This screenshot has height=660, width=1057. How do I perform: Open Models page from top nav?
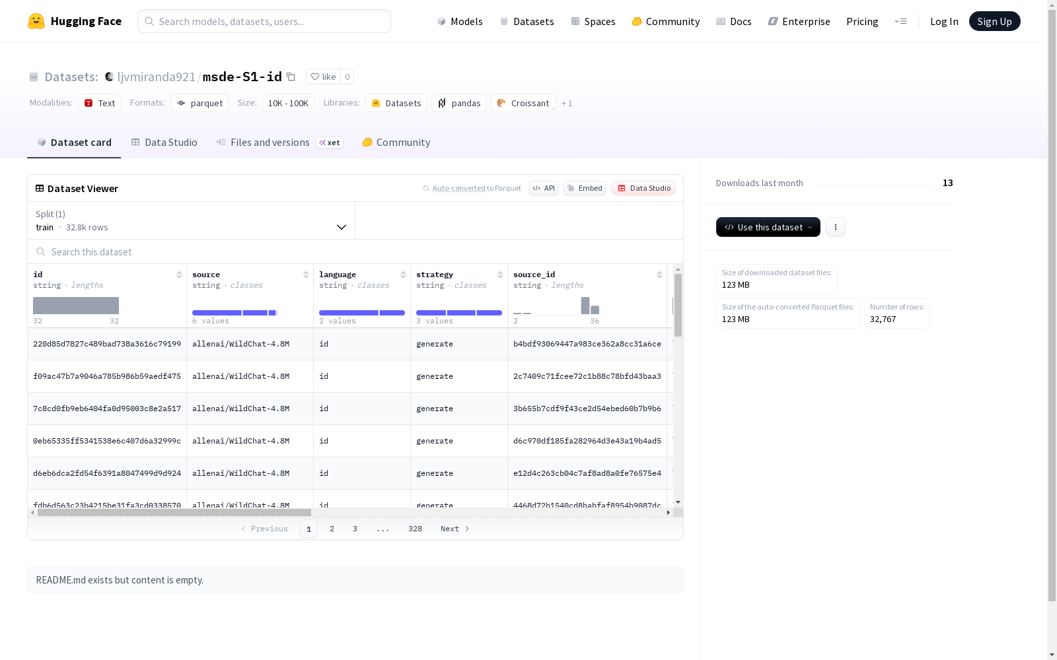point(460,21)
